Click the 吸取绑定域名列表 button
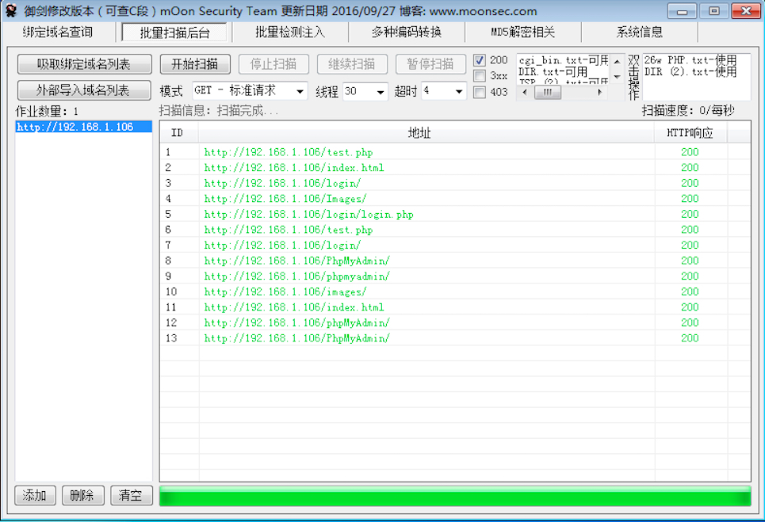765x522 pixels. [x=84, y=64]
